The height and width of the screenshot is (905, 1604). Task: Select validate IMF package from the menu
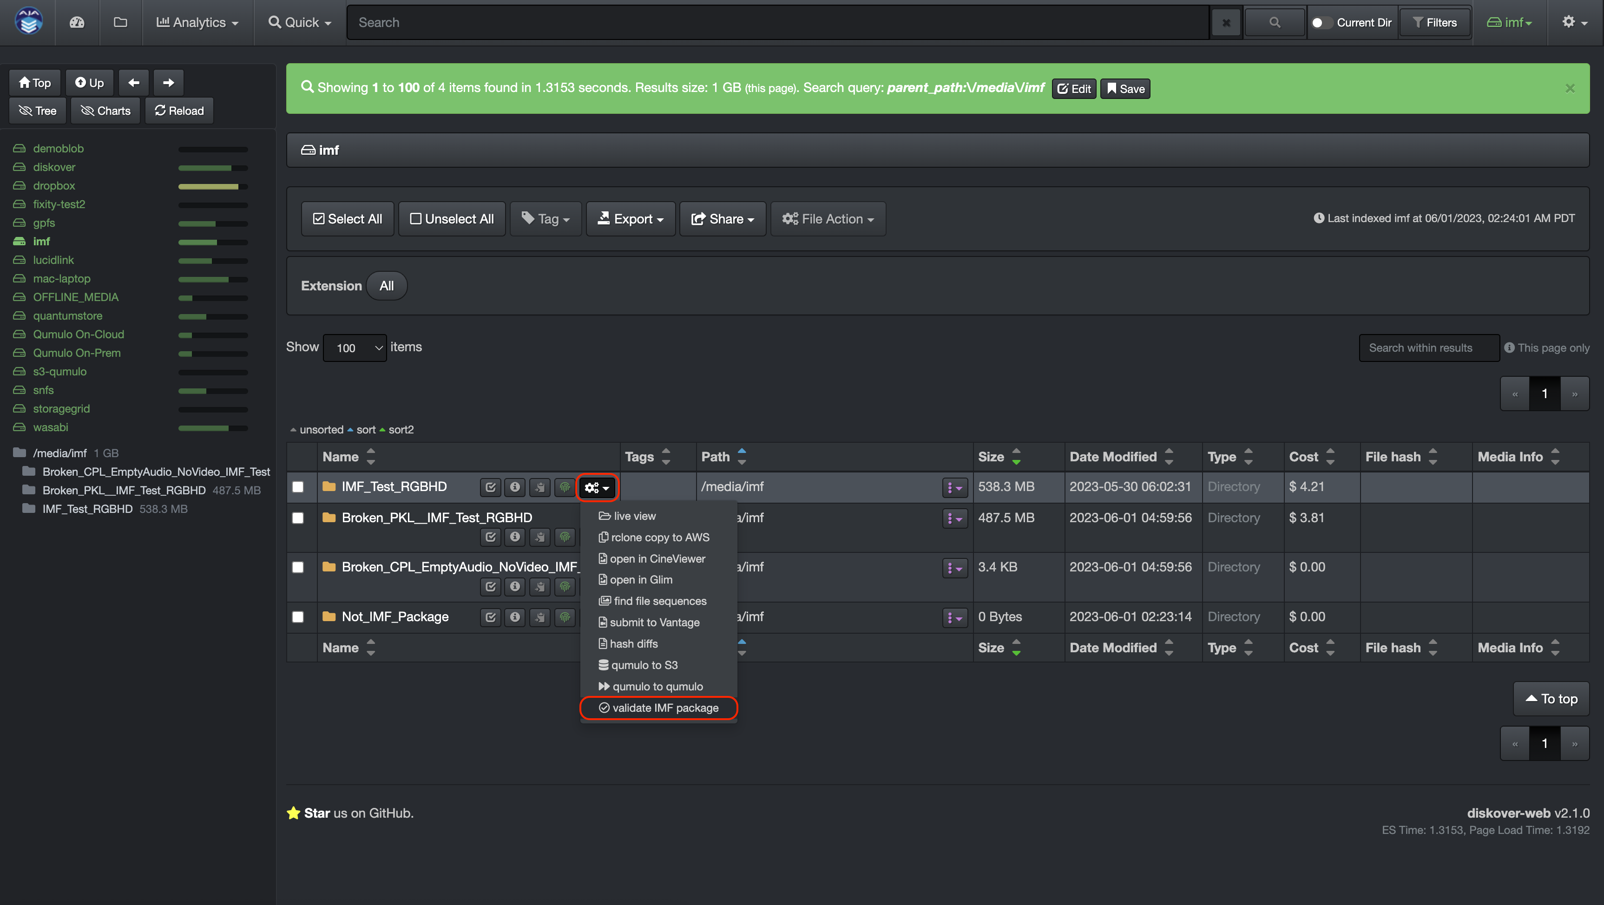[658, 708]
